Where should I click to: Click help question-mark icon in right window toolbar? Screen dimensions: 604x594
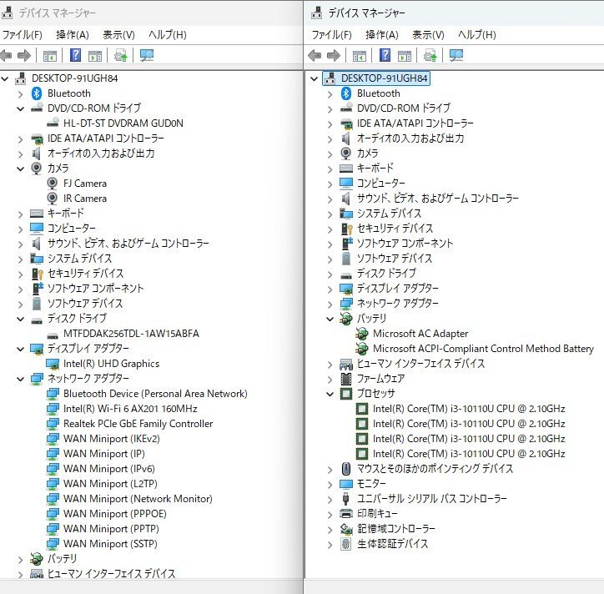[385, 55]
